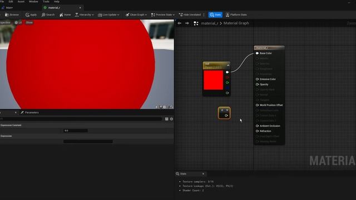Click the red color preview in node
This screenshot has width=356, height=200.
[x=213, y=80]
